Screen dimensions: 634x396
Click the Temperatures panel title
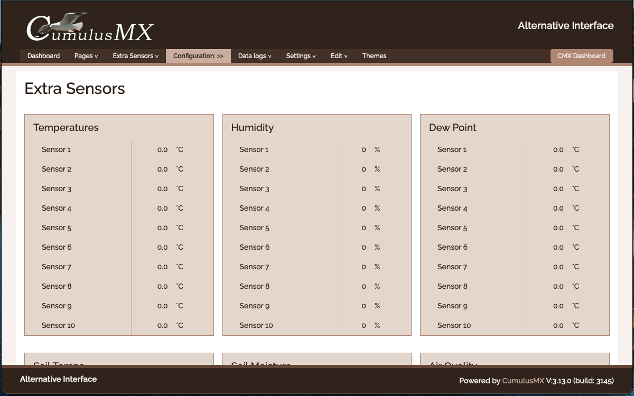point(66,128)
